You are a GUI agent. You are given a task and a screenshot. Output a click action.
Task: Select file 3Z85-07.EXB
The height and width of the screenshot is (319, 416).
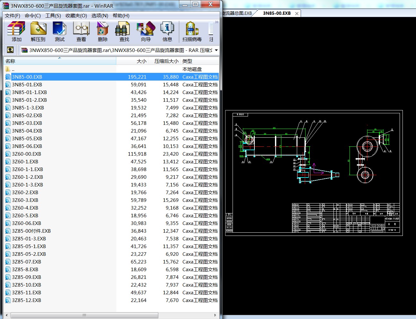coord(111,262)
